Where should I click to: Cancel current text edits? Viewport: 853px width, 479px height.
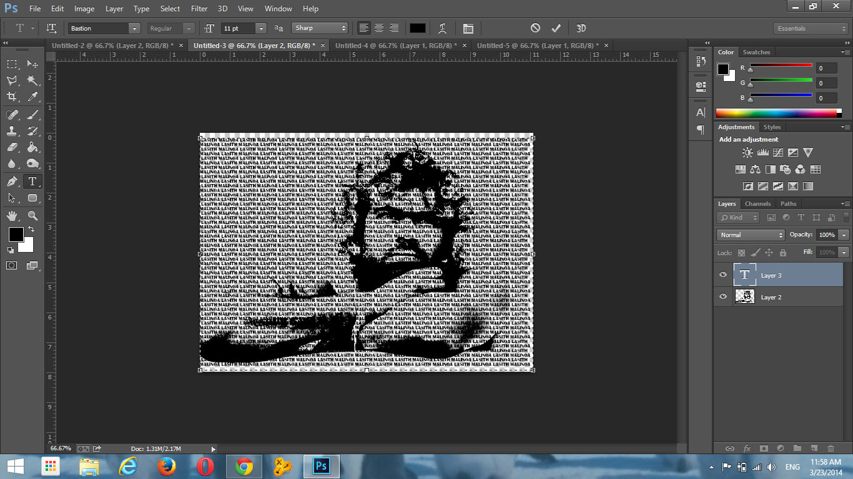[x=535, y=28]
